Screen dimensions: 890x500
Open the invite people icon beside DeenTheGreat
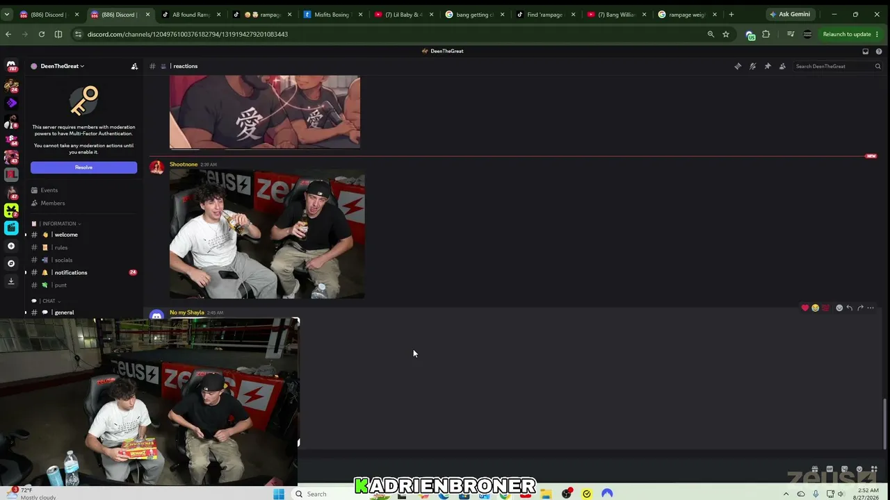point(134,66)
